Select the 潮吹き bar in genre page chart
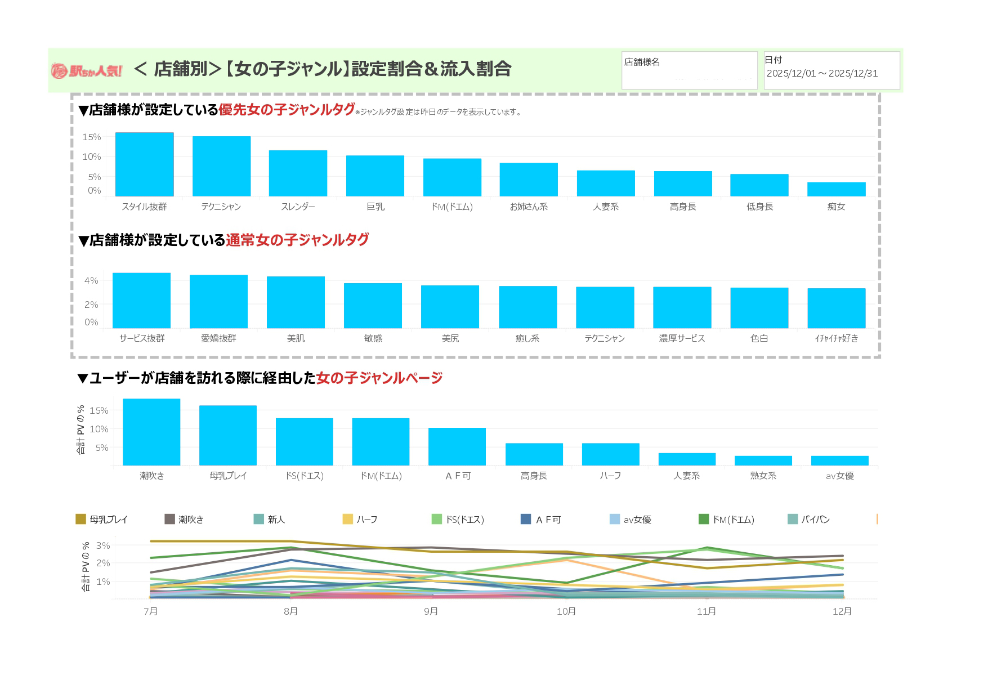This screenshot has height=698, width=988. tap(151, 432)
